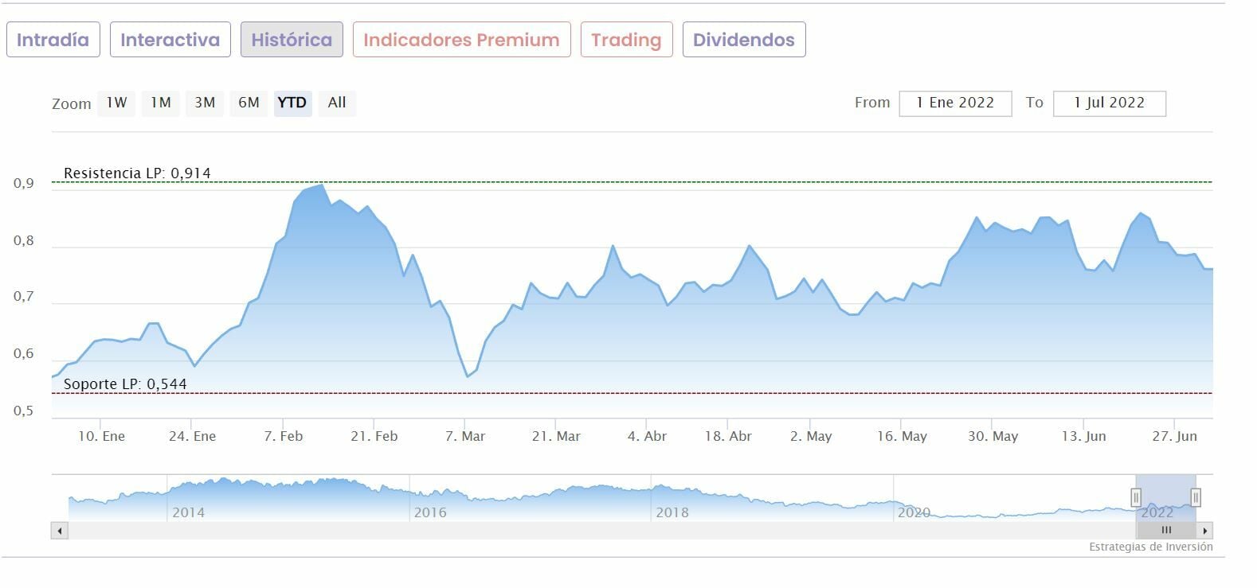Select the 1W zoom range
This screenshot has height=588, width=1257.
[x=116, y=103]
